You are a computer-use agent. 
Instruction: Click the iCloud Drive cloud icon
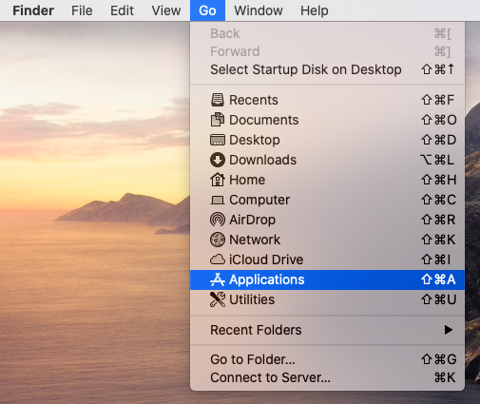[x=218, y=260]
